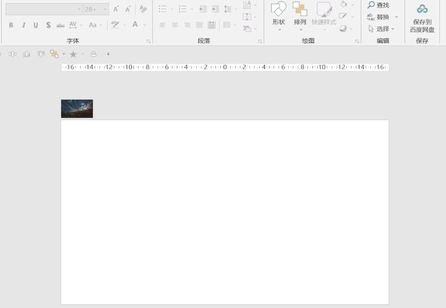Image resolution: width=446 pixels, height=308 pixels.
Task: Click the star icon in quick access toolbar
Action: [x=73, y=54]
